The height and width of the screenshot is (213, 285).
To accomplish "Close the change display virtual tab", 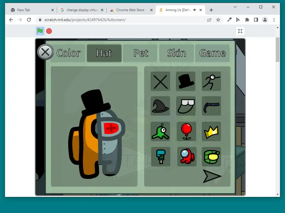I will [102, 10].
